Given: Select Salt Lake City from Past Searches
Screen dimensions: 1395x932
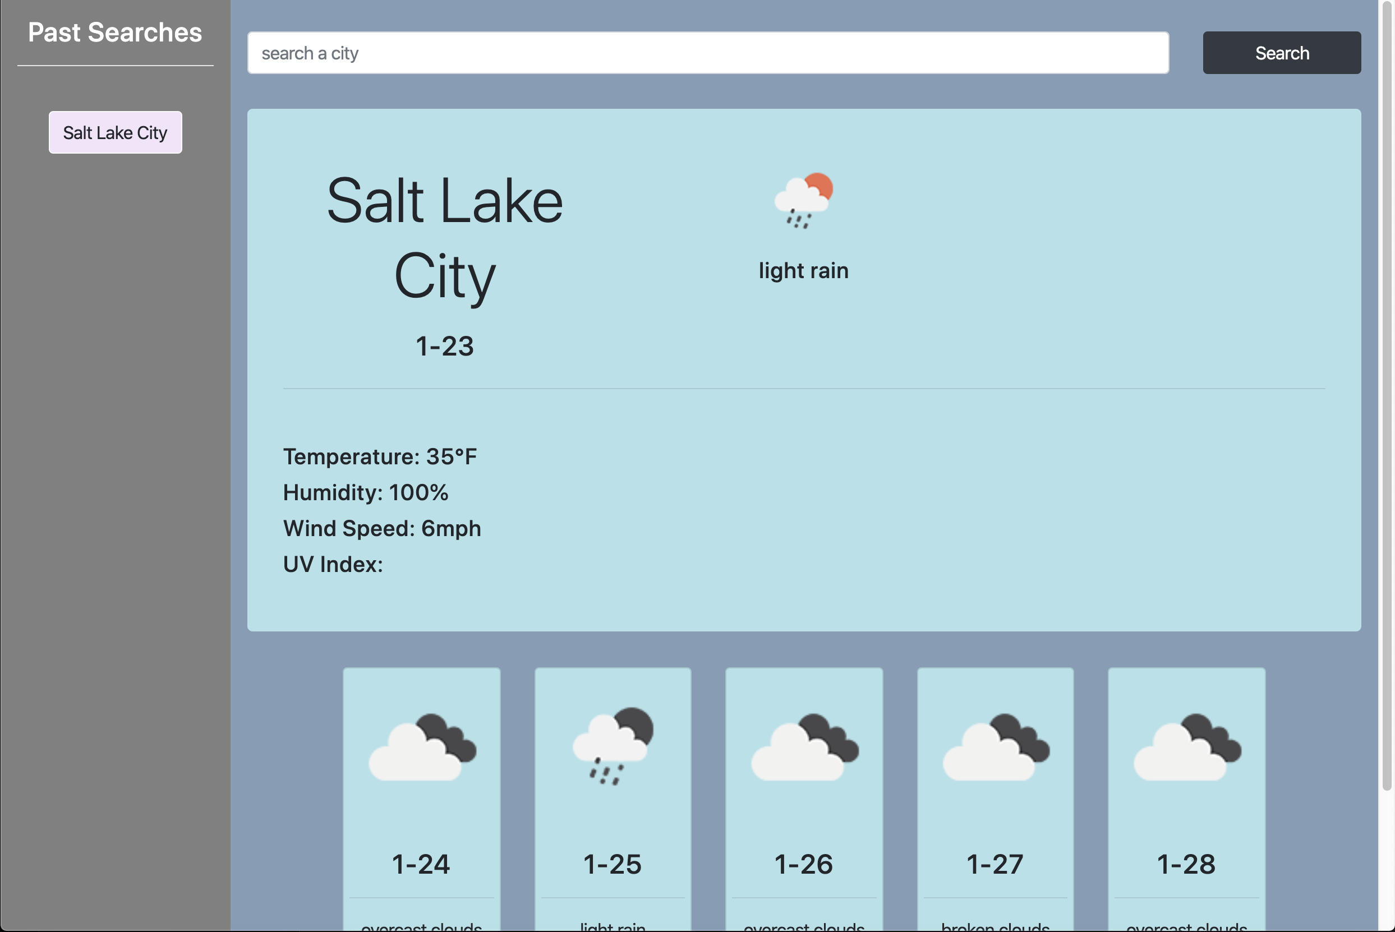Looking at the screenshot, I should pos(116,132).
